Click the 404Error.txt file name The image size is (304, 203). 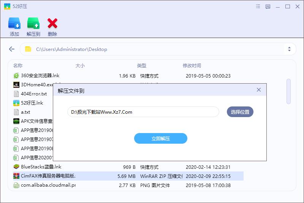pos(34,94)
